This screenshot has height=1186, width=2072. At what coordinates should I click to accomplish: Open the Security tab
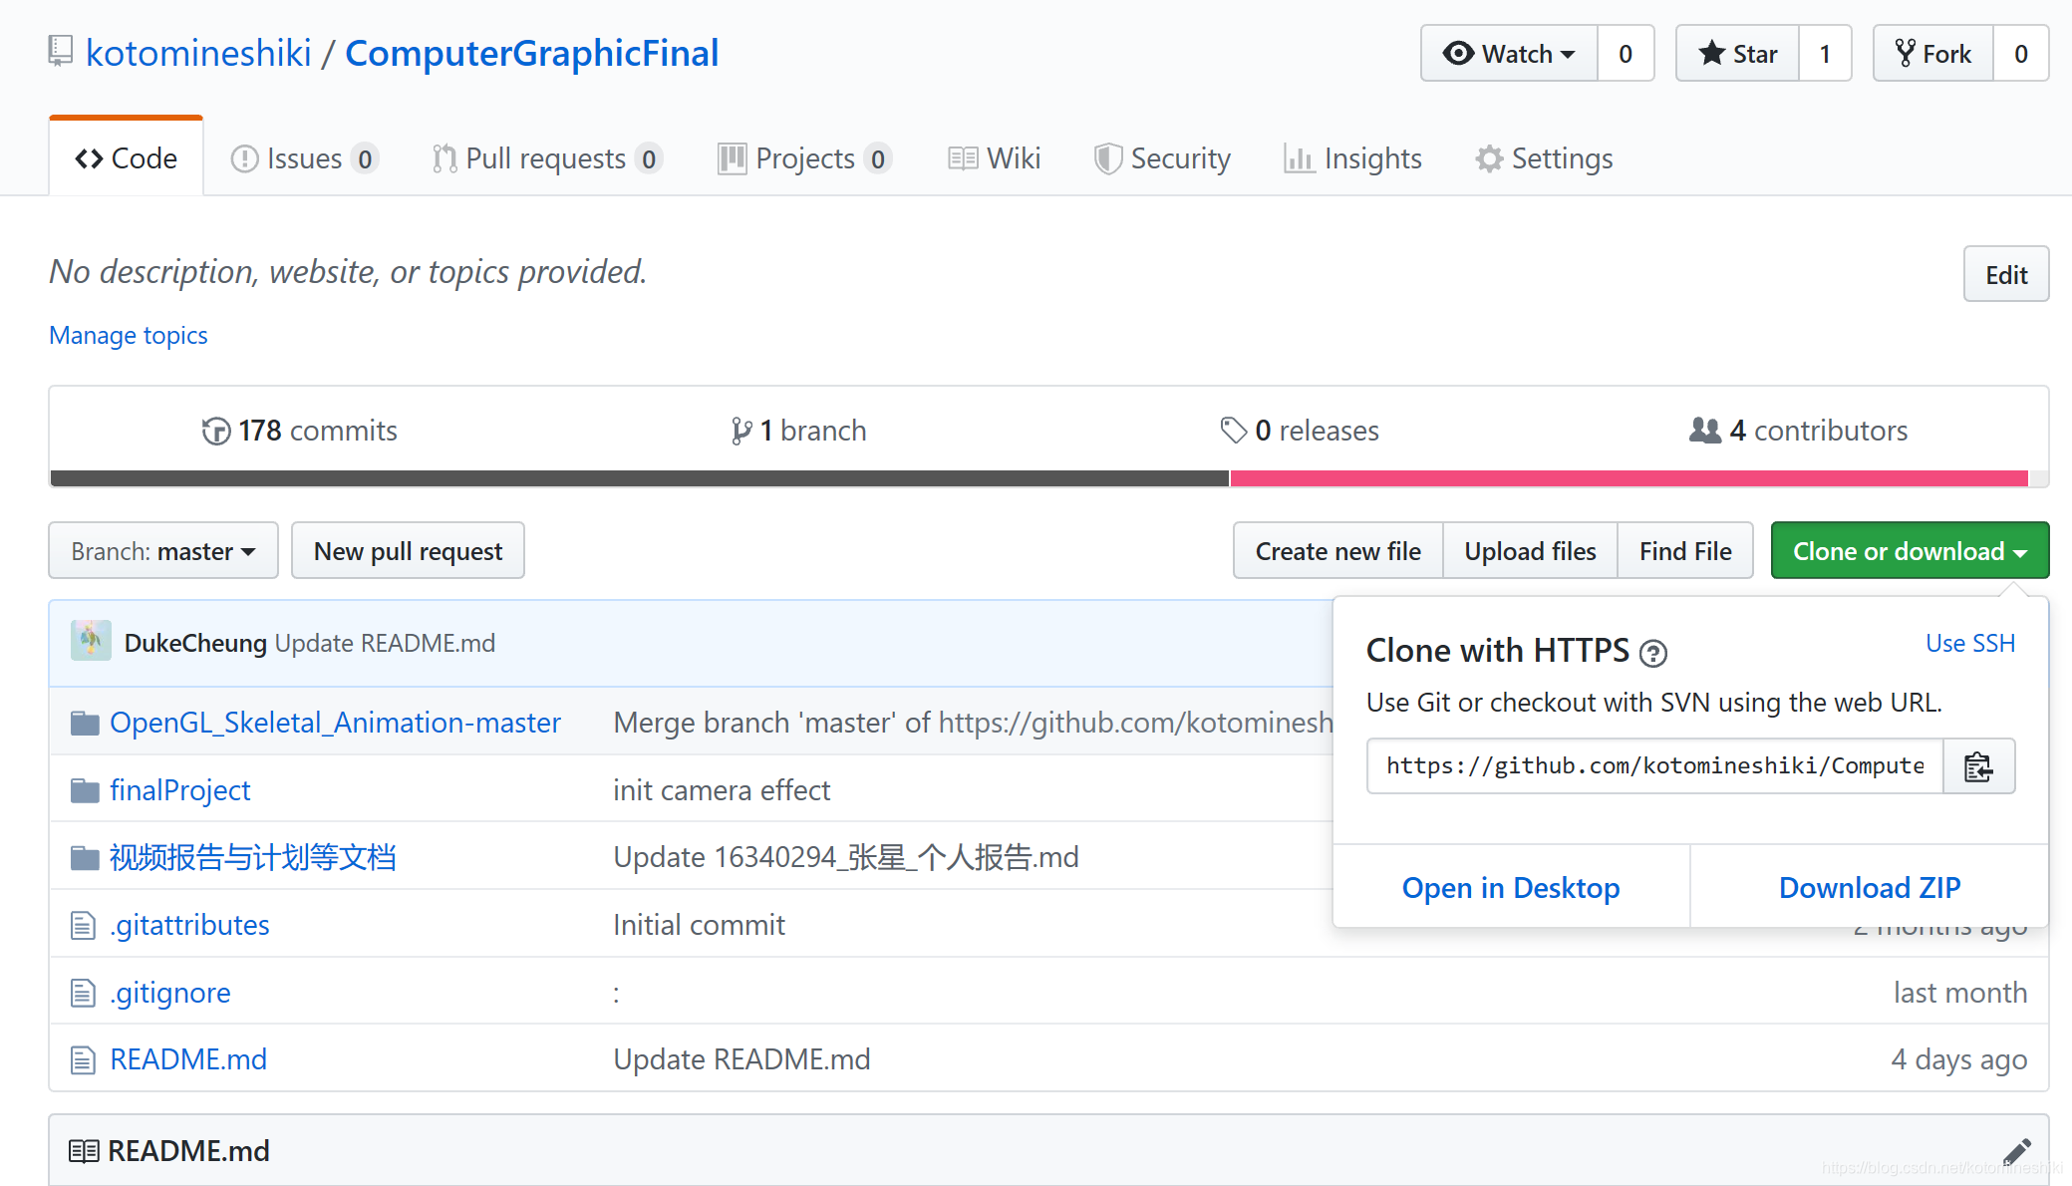click(x=1162, y=158)
